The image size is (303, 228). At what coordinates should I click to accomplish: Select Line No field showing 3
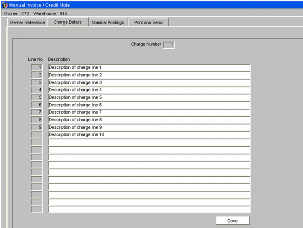tap(37, 82)
